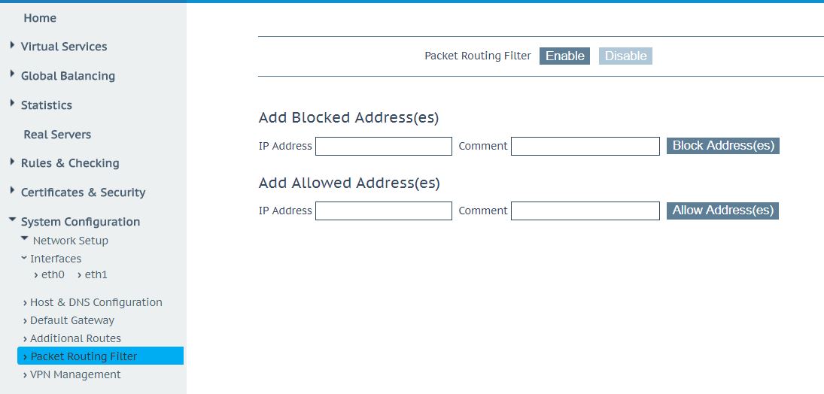Collapse the Interfaces submenu arrow
Image resolution: width=824 pixels, height=394 pixels.
tap(24, 258)
